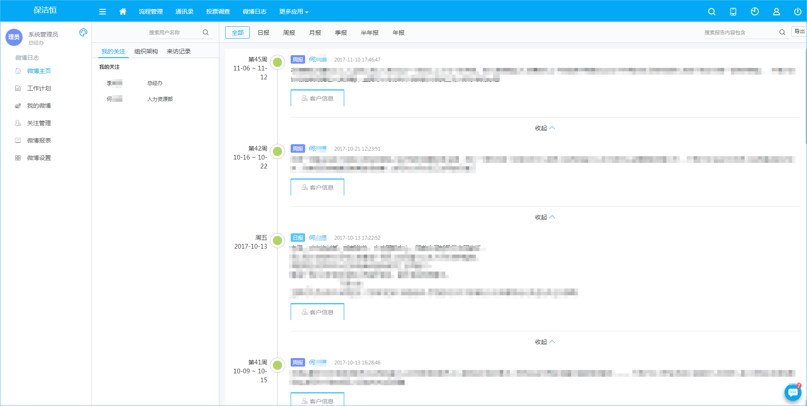Collapse the 2017-10-13 daily report
Viewport: 807px width, 406px height.
click(x=544, y=342)
